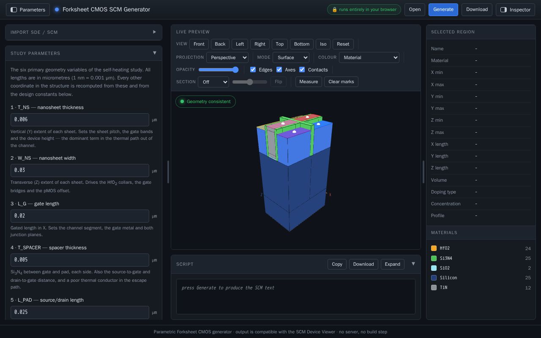Focus the T_NS nanosheet thickness field
Image resolution: width=541 pixels, height=338 pixels.
pyautogui.click(x=80, y=120)
